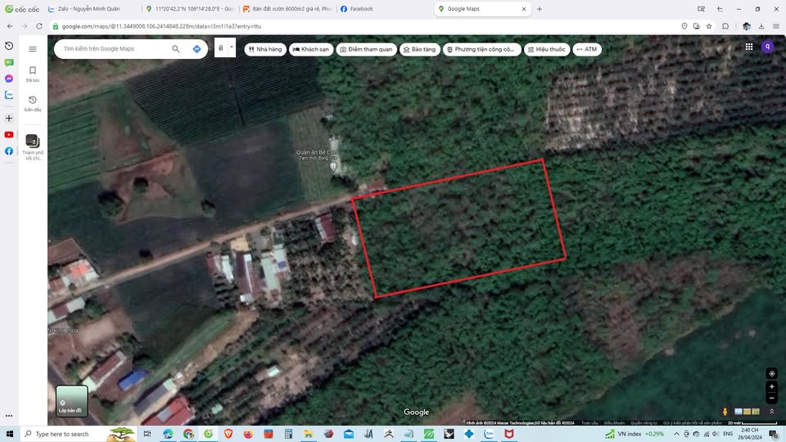Focus the 'Tìm kiếm trên Google Maps' search field
Screen dimensions: 786x442
pos(115,49)
